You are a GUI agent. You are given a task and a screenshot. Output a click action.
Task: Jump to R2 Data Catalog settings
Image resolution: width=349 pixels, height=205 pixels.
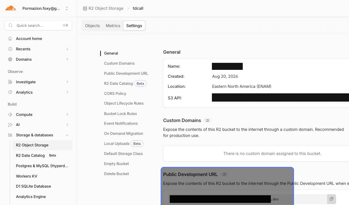pos(118,84)
